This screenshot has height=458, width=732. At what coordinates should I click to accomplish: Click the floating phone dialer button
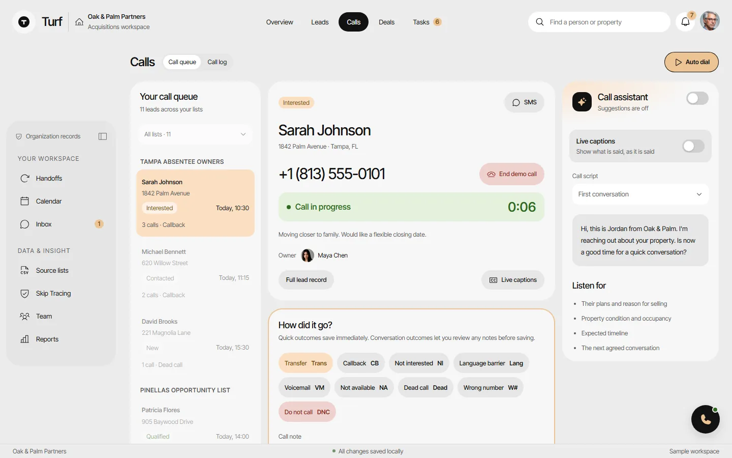[706, 419]
